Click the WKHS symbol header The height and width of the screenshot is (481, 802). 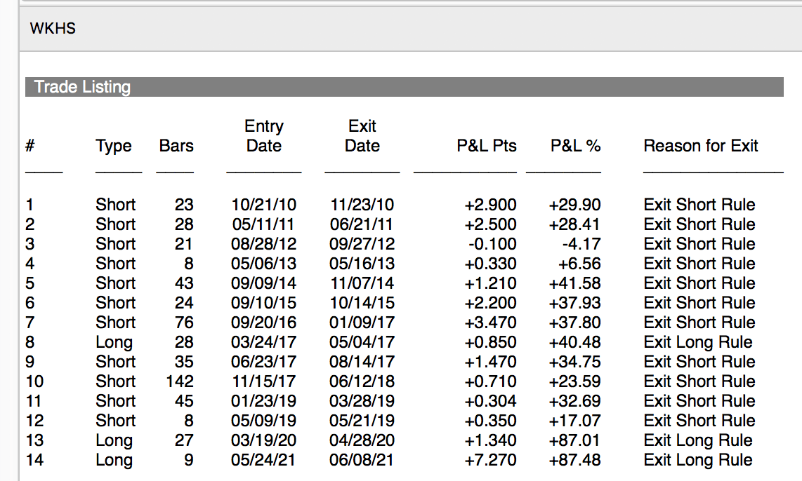point(53,29)
